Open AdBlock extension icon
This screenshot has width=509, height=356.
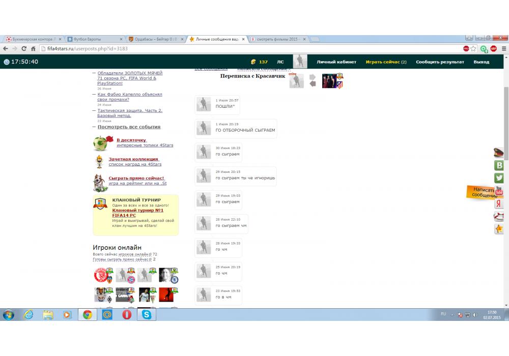click(x=493, y=49)
